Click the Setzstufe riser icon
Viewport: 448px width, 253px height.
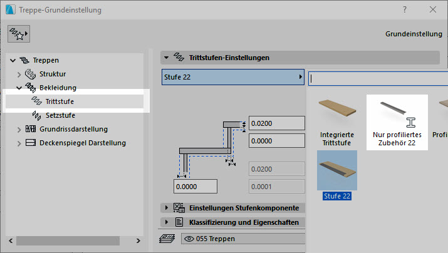[x=36, y=115]
